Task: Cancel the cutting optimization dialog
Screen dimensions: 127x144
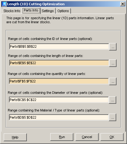Action: point(87,137)
